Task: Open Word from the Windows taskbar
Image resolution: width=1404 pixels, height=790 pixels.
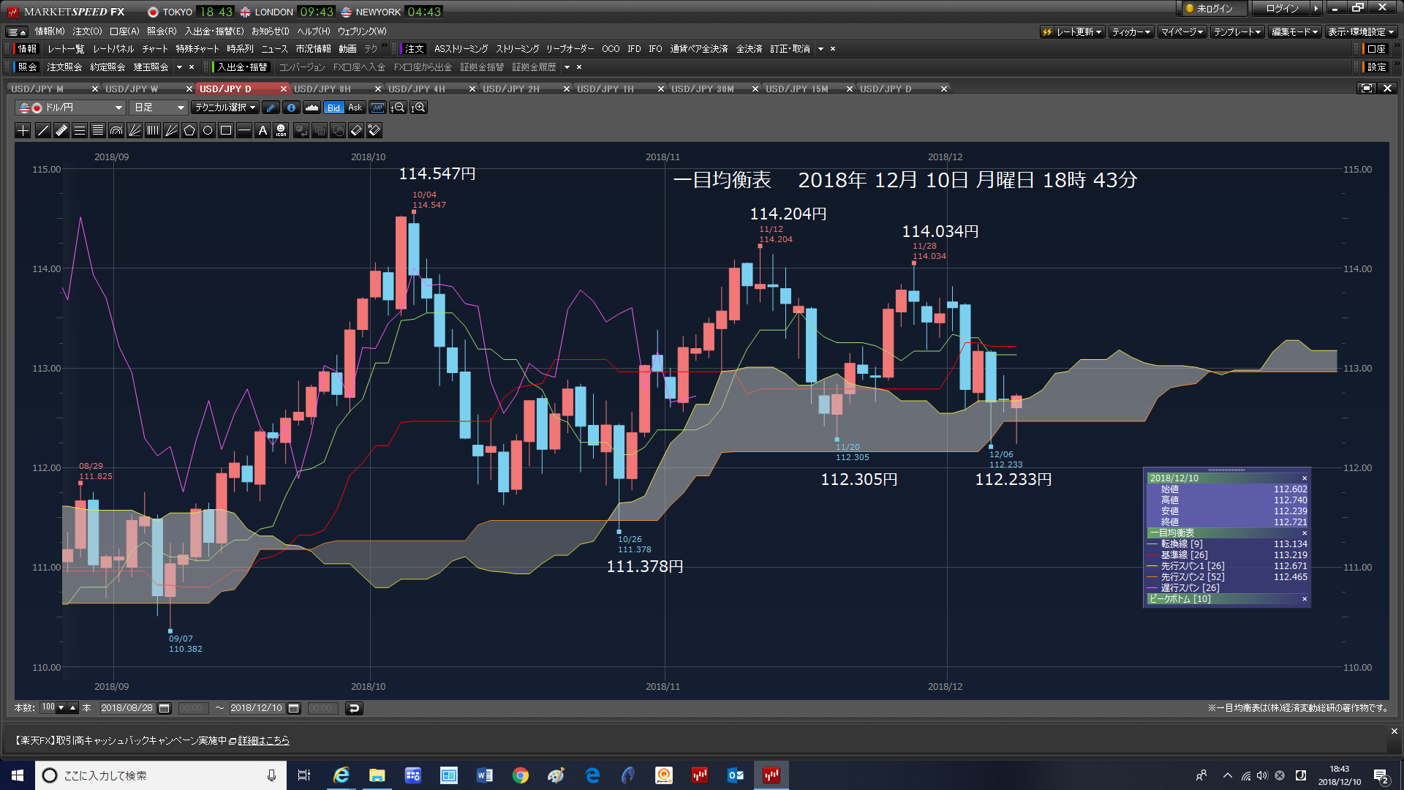Action: (x=484, y=775)
